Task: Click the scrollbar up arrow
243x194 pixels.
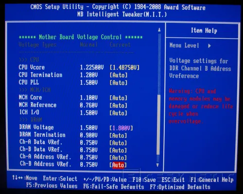Action: click(159, 30)
